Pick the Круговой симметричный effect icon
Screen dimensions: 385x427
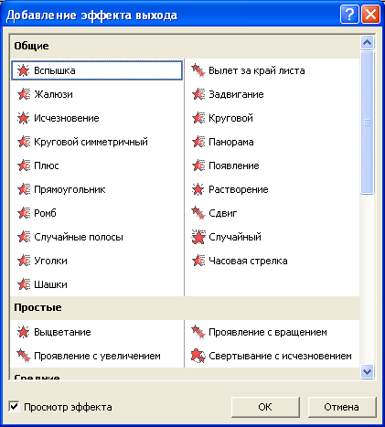(x=24, y=142)
